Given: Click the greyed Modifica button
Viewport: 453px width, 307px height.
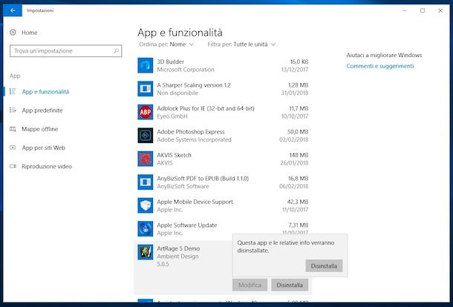Looking at the screenshot, I should point(250,285).
